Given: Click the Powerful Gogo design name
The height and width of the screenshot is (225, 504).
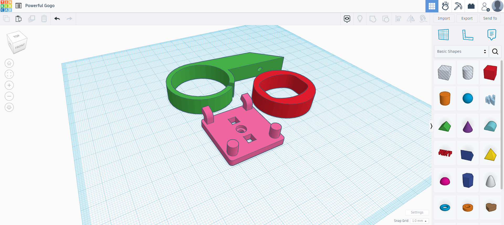Looking at the screenshot, I should pyautogui.click(x=40, y=6).
